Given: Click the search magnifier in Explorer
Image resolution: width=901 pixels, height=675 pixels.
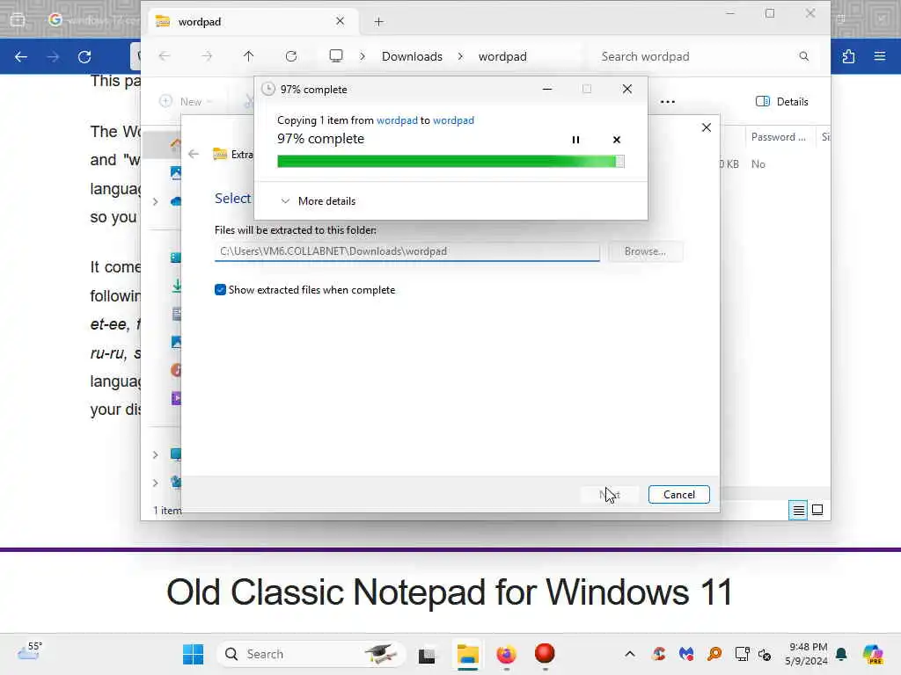Looking at the screenshot, I should 804,56.
